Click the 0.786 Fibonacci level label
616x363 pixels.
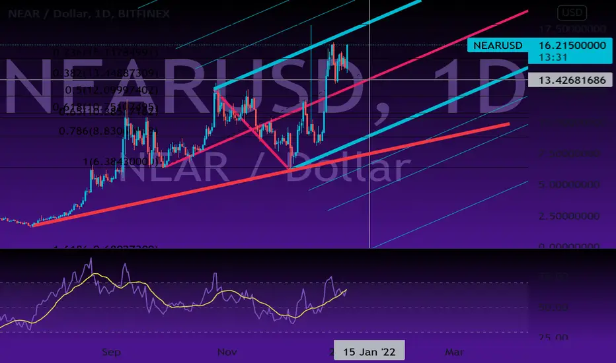[108, 131]
